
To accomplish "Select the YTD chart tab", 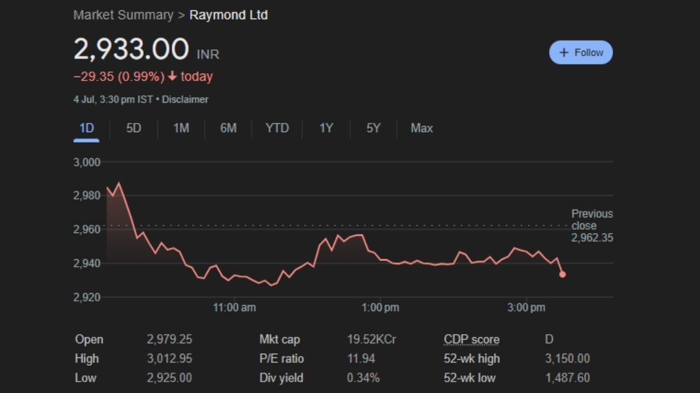I will pyautogui.click(x=277, y=128).
